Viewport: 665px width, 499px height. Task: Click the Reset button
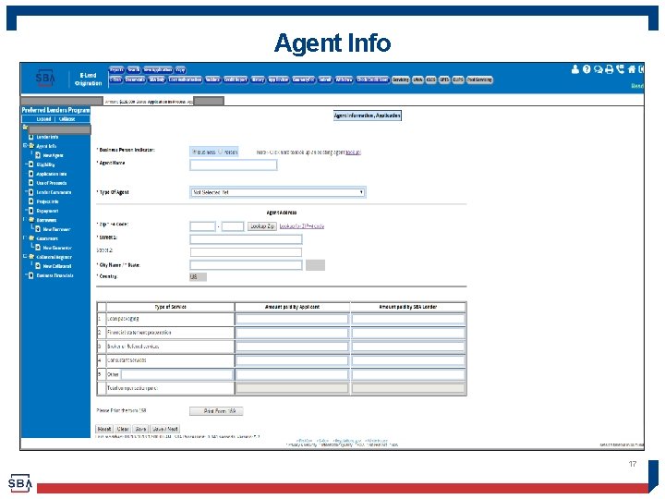click(104, 429)
